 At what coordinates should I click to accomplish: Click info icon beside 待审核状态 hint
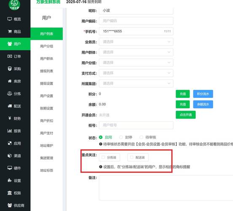pyautogui.click(x=101, y=144)
